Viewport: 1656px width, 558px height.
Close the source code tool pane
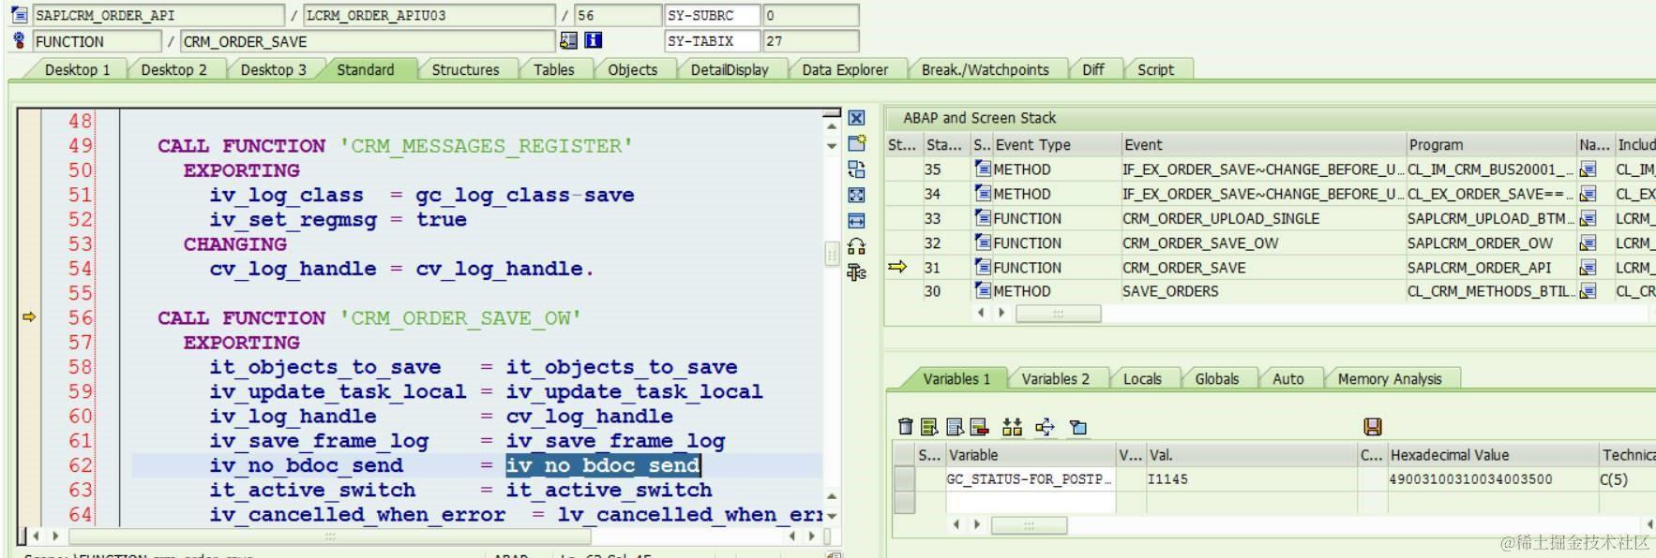tap(856, 118)
